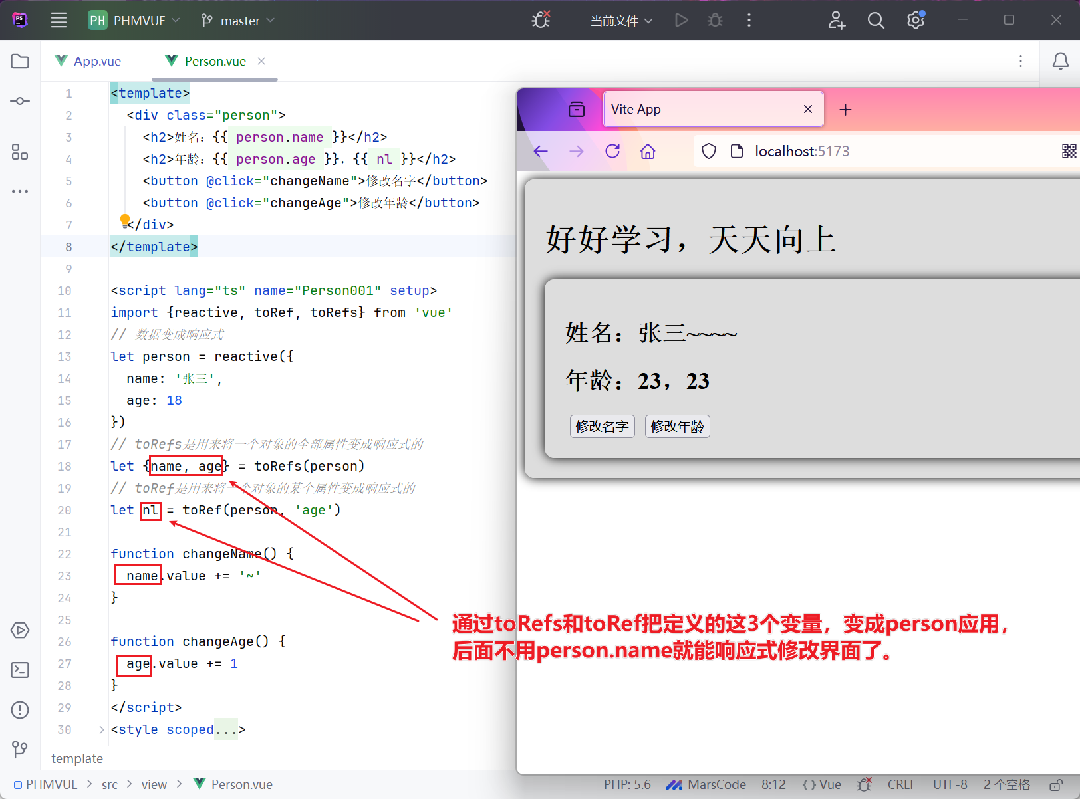
Task: Open the more actions menu in title bar
Action: [x=749, y=20]
